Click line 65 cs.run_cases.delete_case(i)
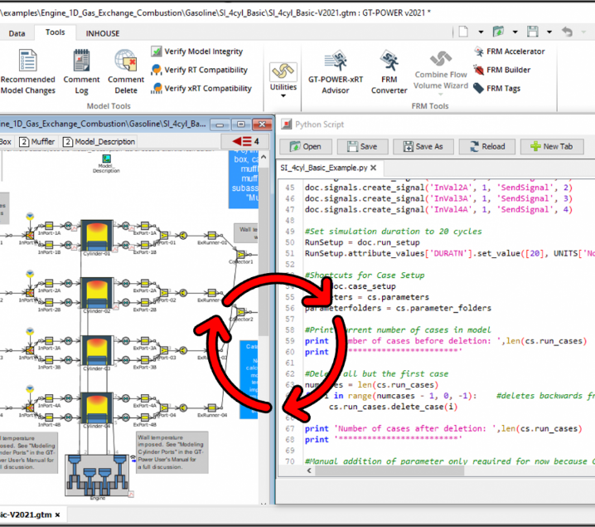 point(393,407)
